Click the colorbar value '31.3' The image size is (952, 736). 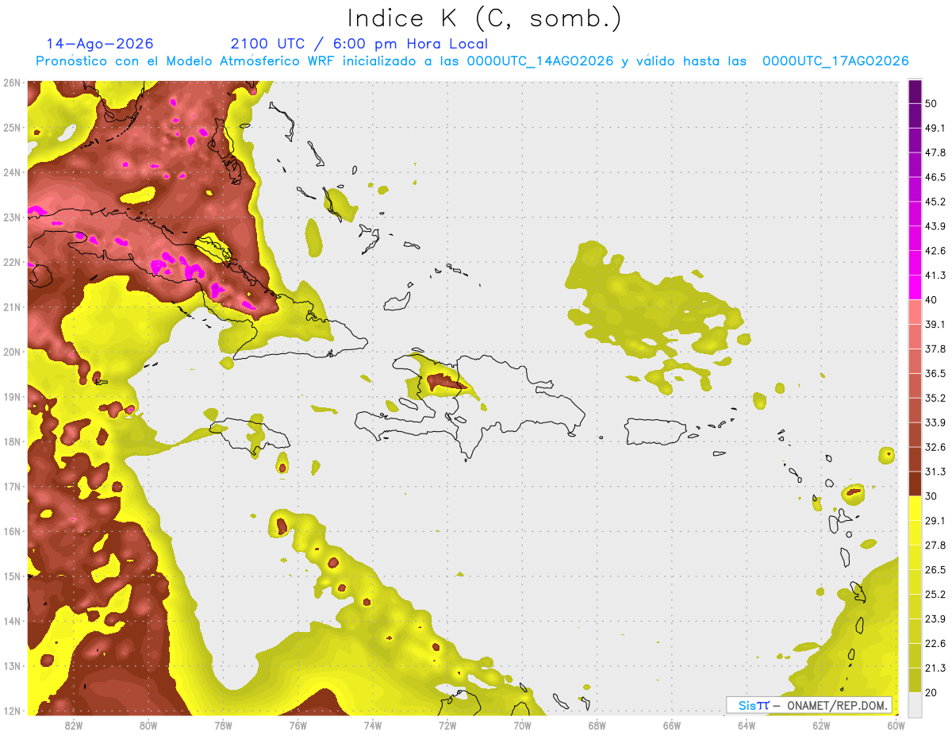(935, 472)
